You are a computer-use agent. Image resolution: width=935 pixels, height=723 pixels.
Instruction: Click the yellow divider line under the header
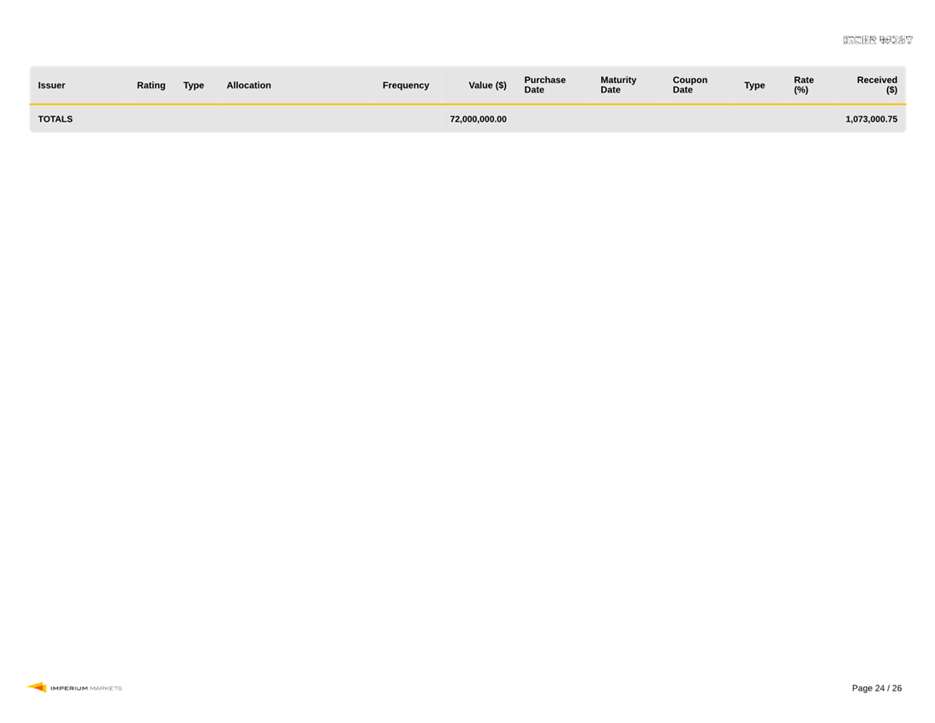pyautogui.click(x=467, y=105)
